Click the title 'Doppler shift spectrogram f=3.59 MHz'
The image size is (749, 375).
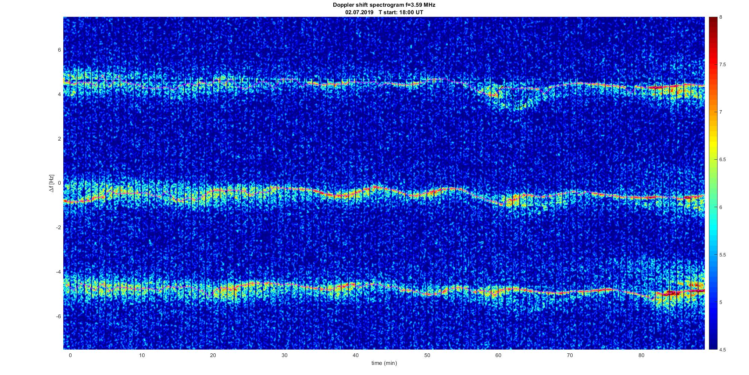coord(384,5)
